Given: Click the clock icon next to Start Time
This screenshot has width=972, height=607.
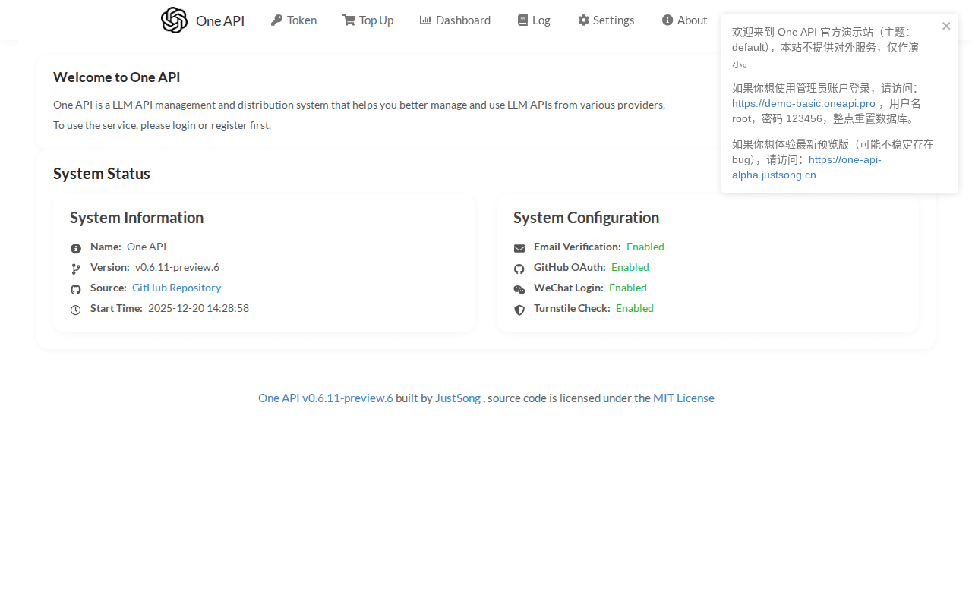Looking at the screenshot, I should point(74,310).
